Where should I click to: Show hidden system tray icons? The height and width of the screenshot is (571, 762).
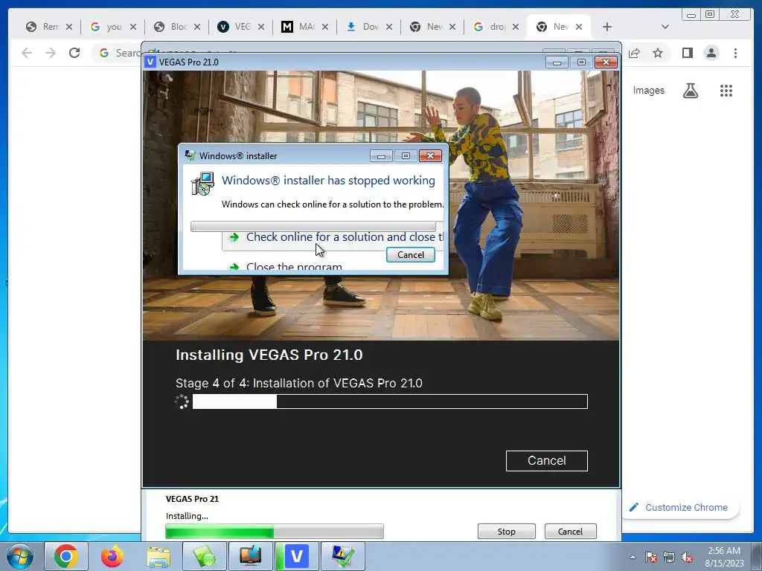click(x=633, y=557)
